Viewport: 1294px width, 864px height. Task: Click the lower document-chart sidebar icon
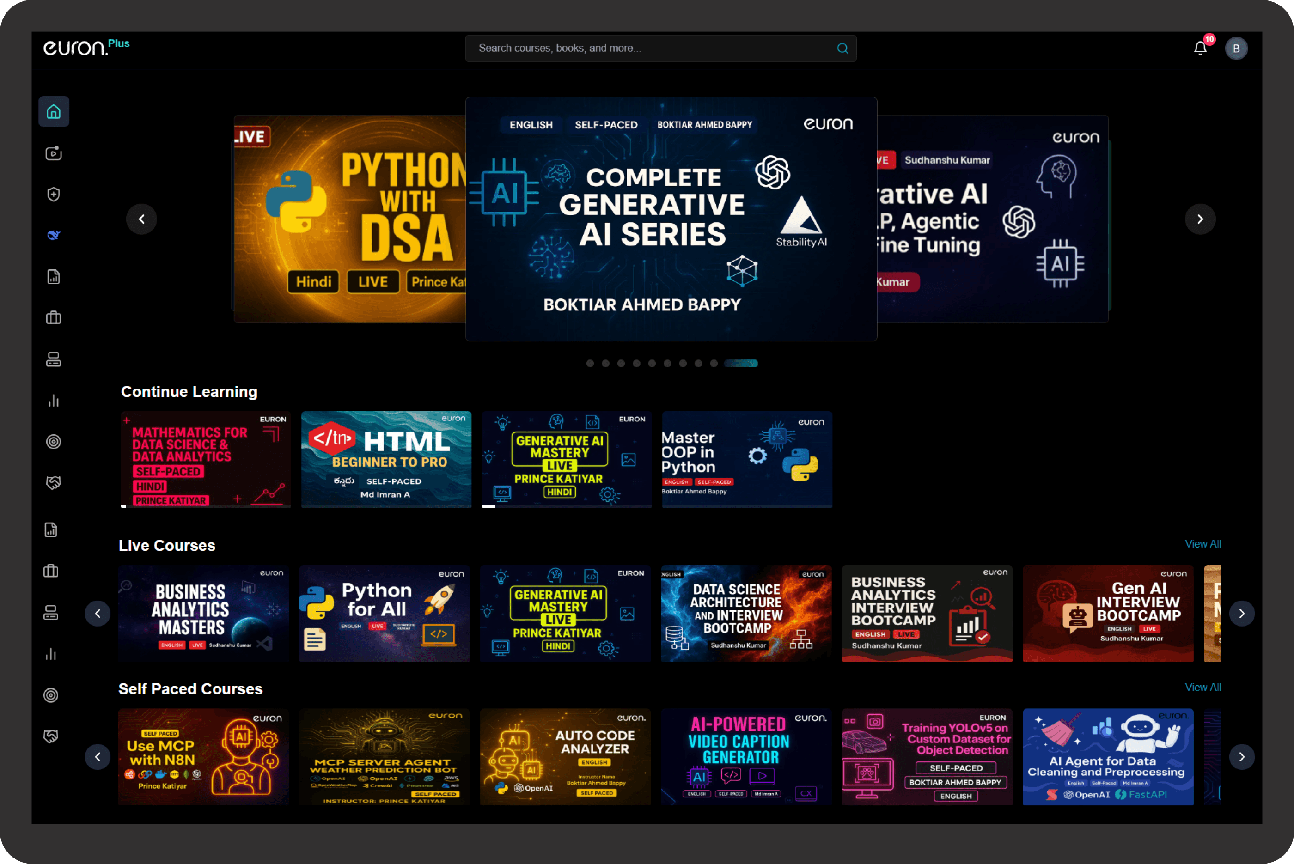(51, 530)
